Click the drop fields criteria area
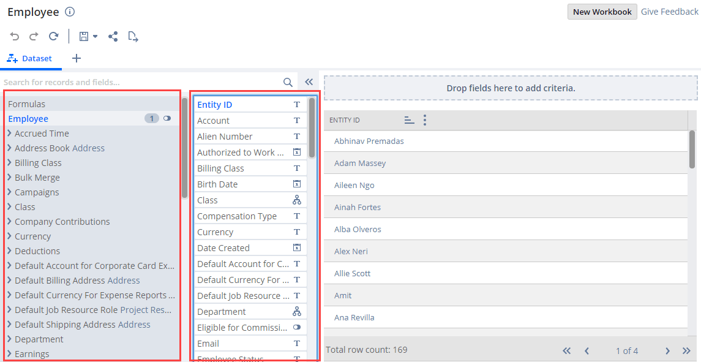 point(511,88)
